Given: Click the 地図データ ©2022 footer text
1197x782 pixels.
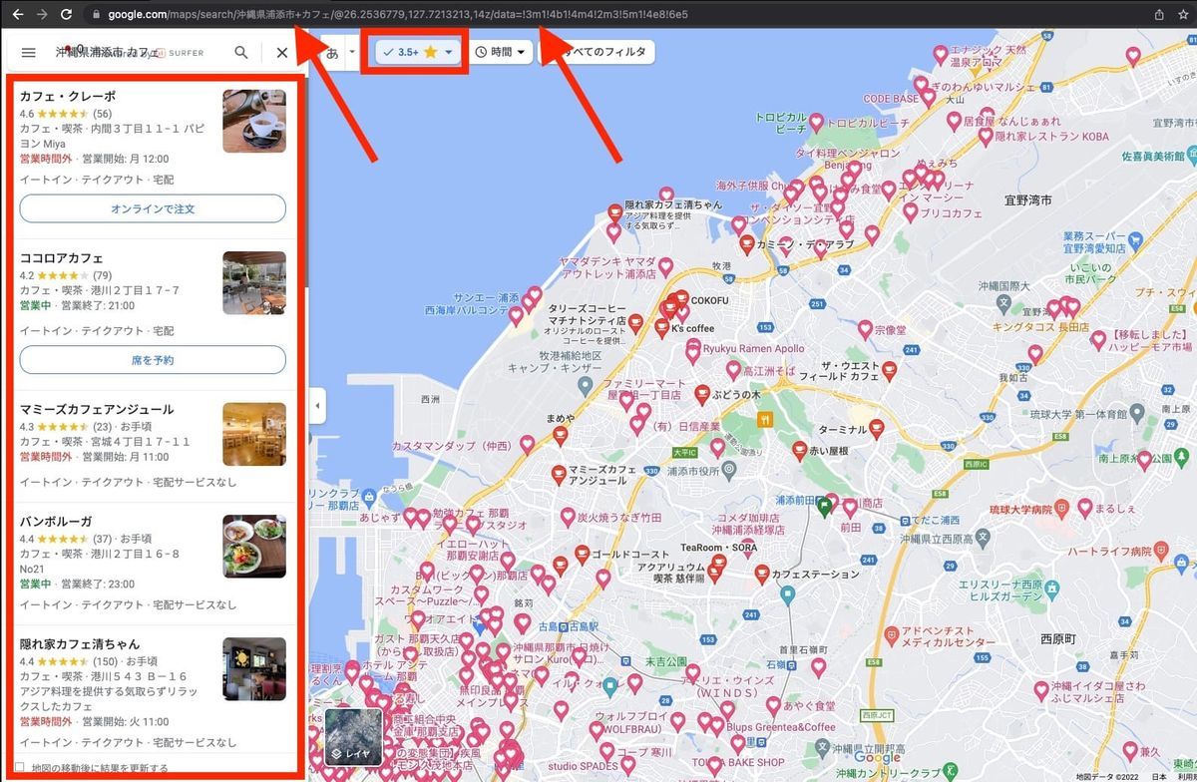Looking at the screenshot, I should coord(1105,776).
